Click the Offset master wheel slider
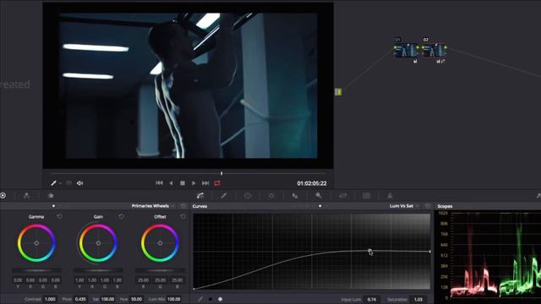Viewport: 541px width, 304px height. click(160, 270)
